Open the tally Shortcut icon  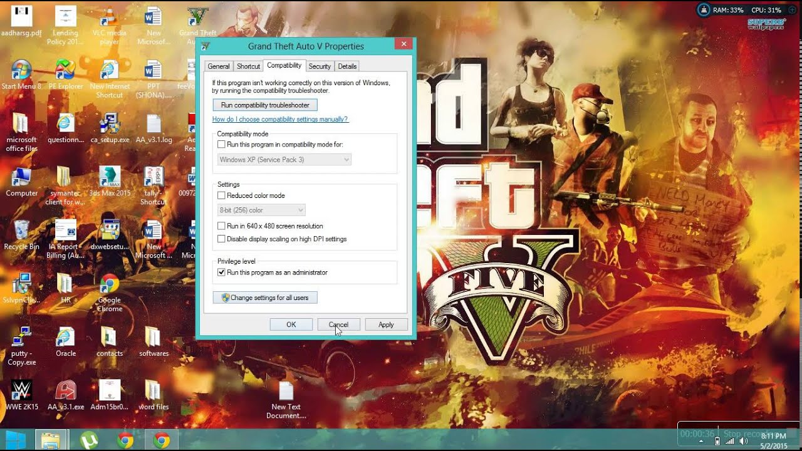pos(154,186)
